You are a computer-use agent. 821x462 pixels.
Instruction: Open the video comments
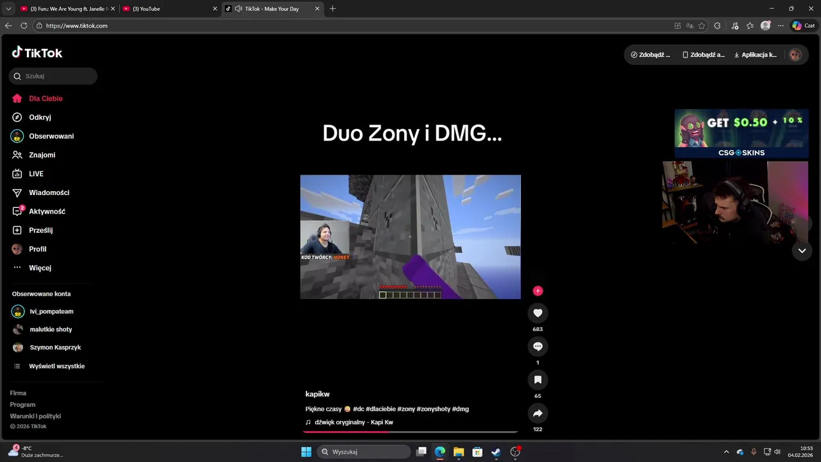point(537,346)
